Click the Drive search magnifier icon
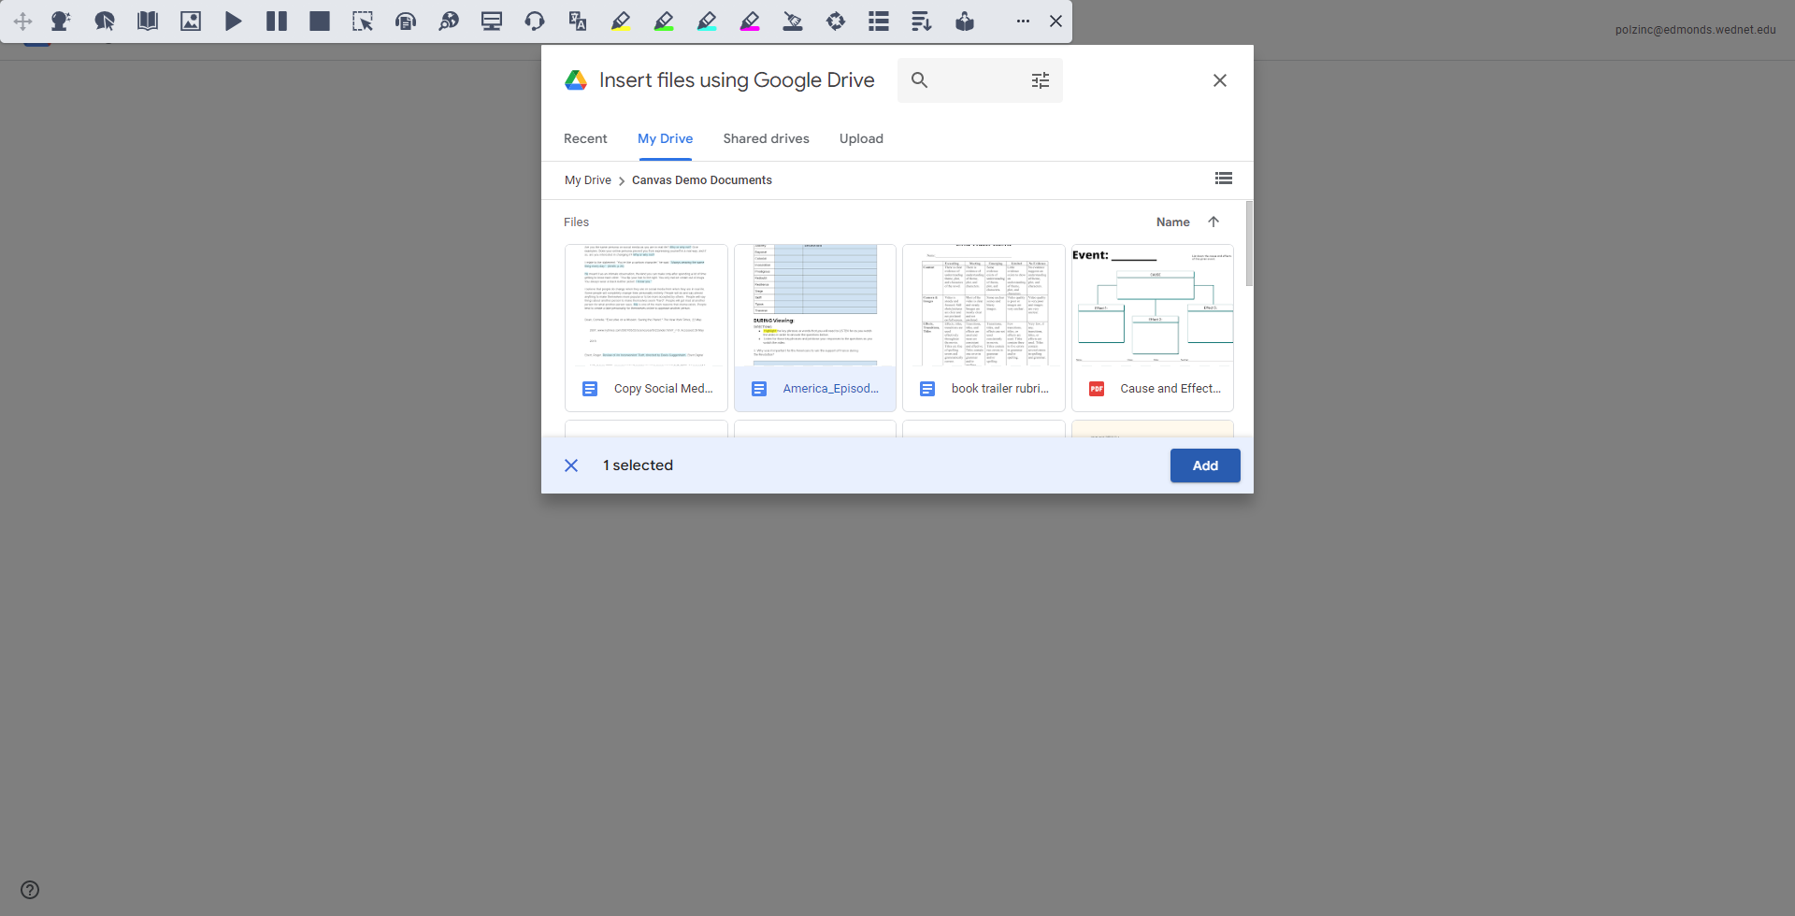The height and width of the screenshot is (916, 1795). 920,80
